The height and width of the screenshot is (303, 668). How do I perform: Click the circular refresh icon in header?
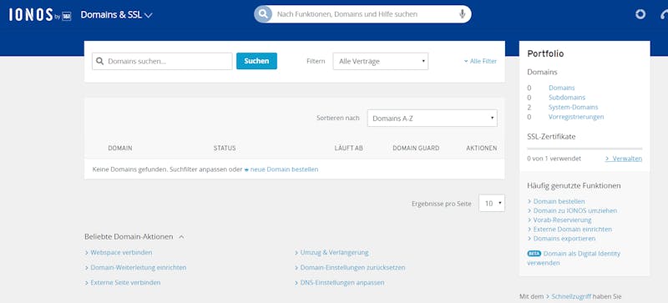640,14
